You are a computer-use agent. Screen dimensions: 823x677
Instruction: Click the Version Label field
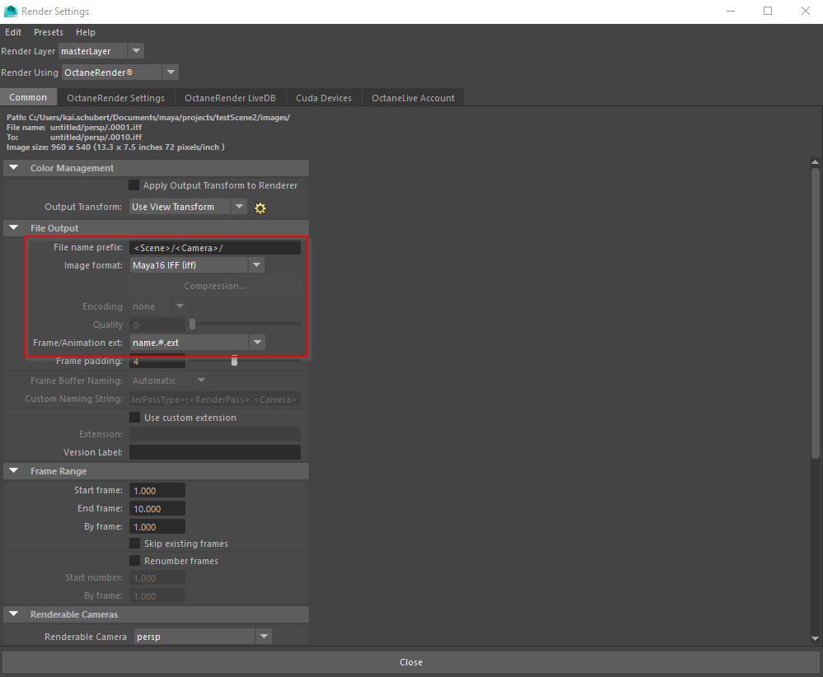tap(215, 452)
